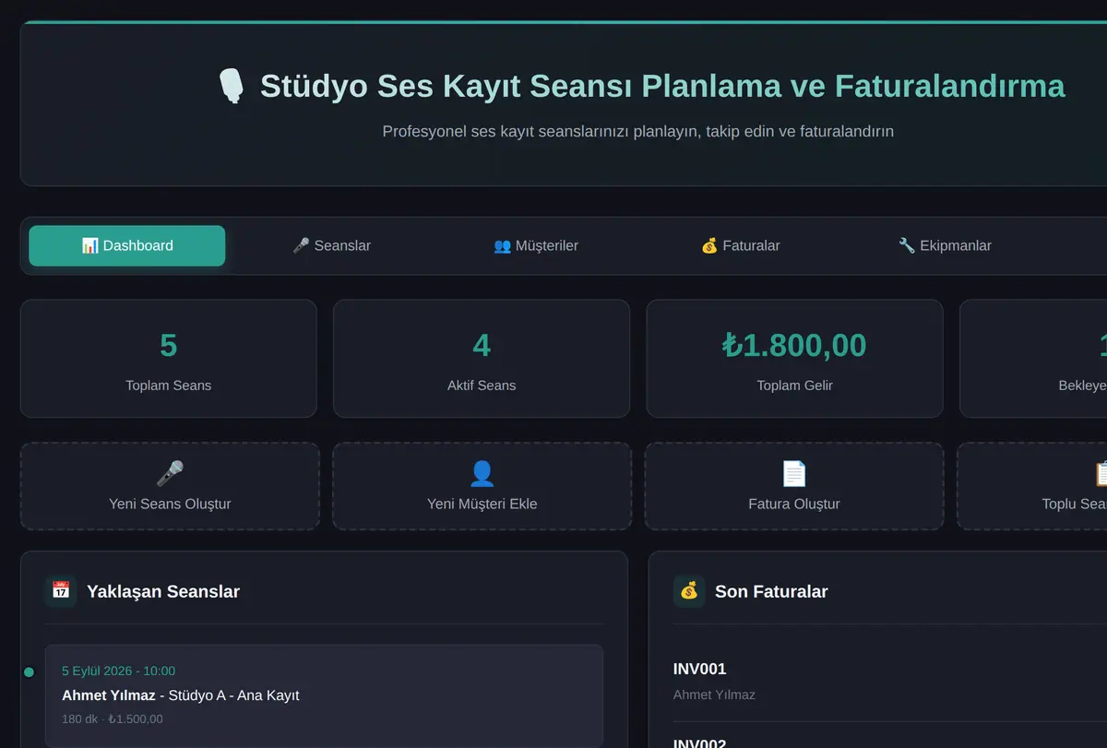Click the ₺1.800,00 total income value
1107x748 pixels.
(794, 345)
